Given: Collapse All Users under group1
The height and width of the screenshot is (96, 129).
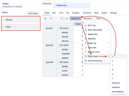Looking at the screenshot, I should pos(58,28).
